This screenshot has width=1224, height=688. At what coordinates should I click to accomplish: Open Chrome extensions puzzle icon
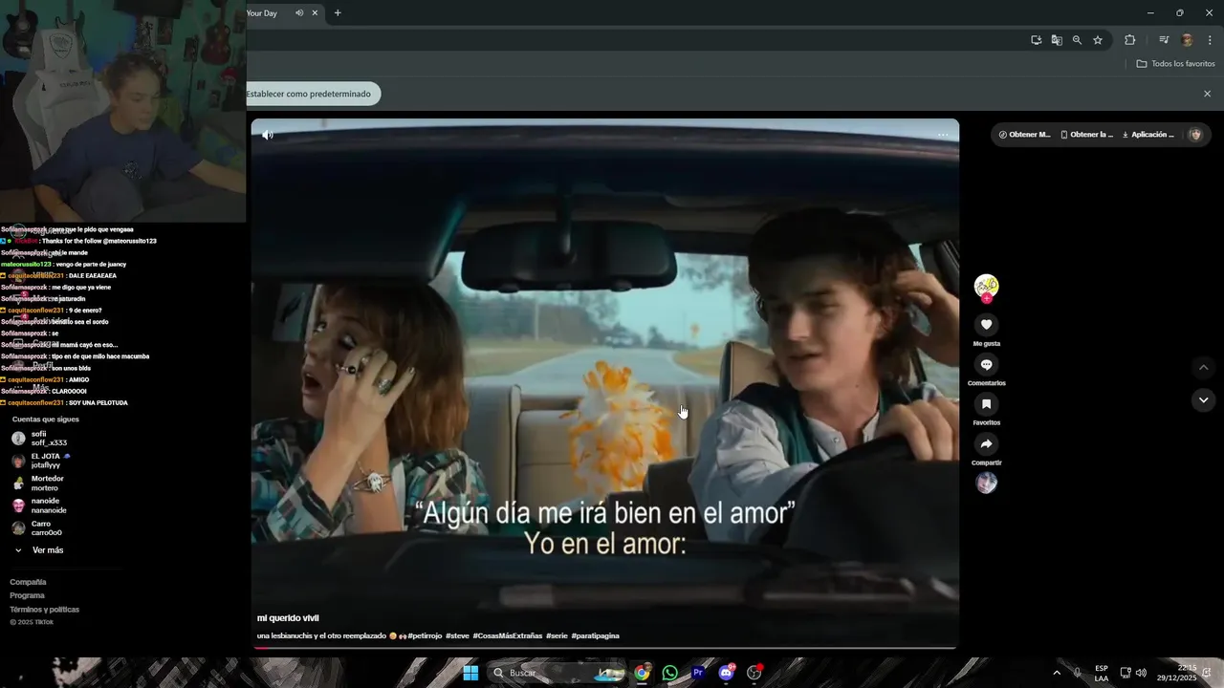(1129, 40)
